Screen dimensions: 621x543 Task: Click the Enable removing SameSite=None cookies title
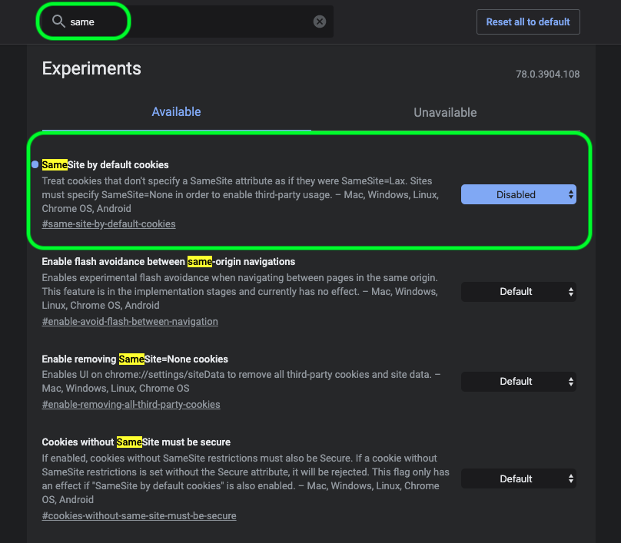134,359
